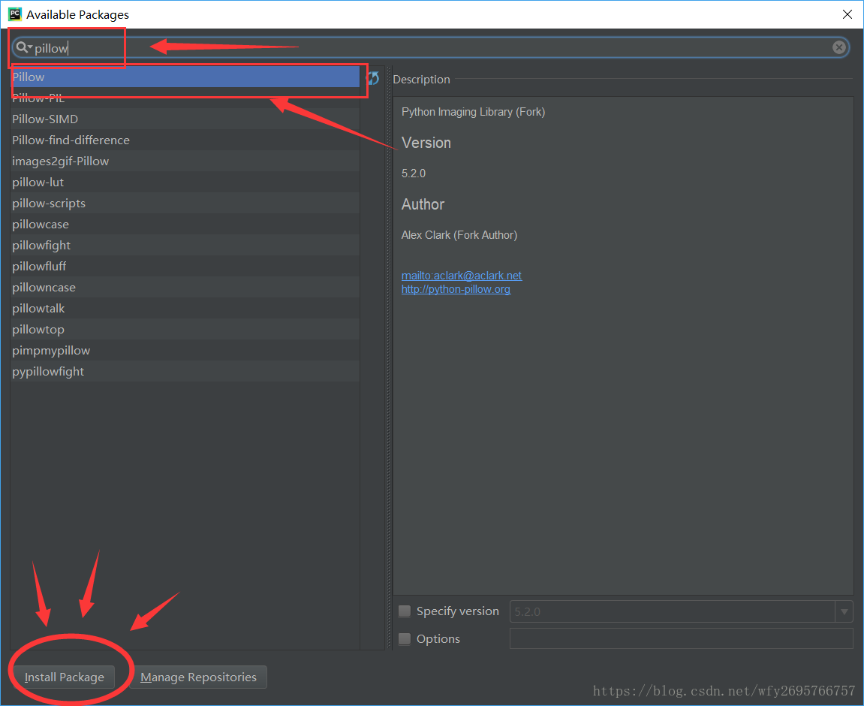Open the python-pillow.org link

456,289
